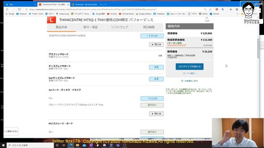Switch to the Downloads - My Visual Studio tab

[87, 5]
